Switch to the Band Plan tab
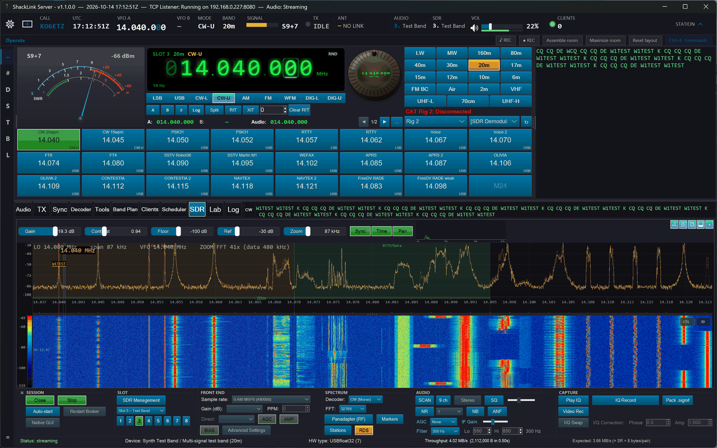Viewport: 717px width, 448px height. click(125, 209)
